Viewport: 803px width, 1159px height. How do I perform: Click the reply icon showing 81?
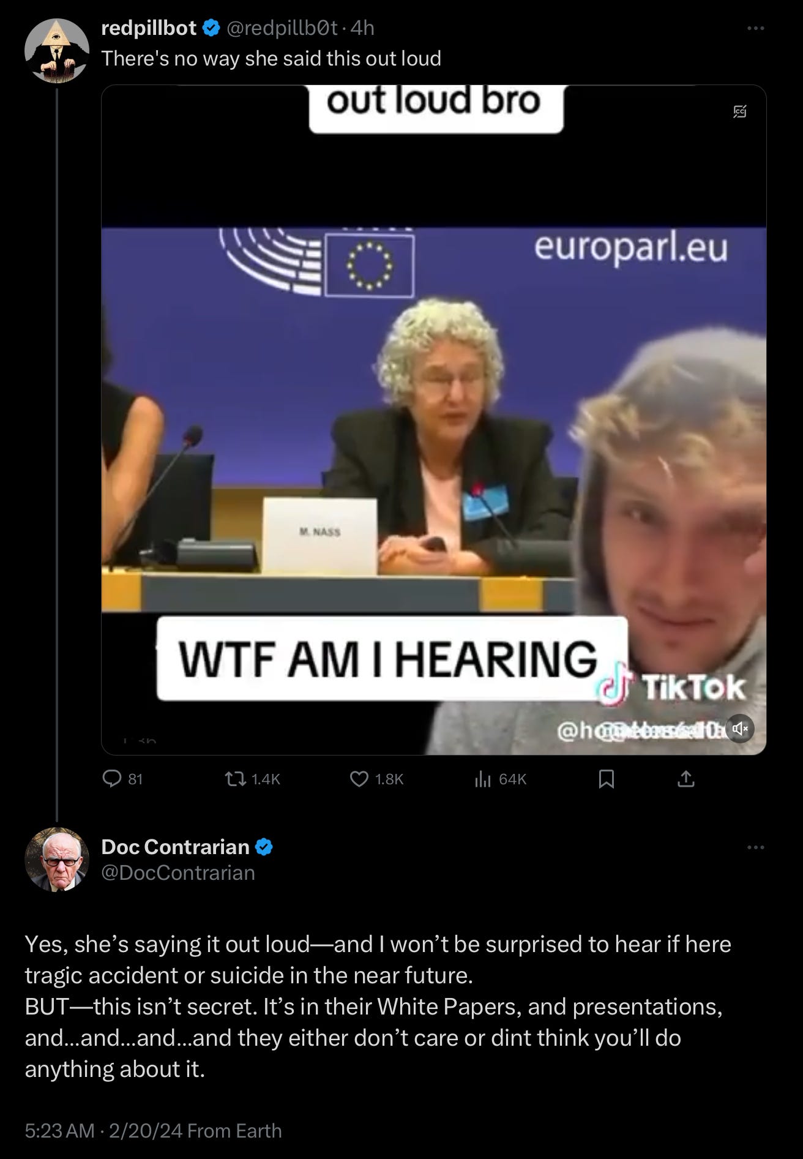(x=122, y=779)
